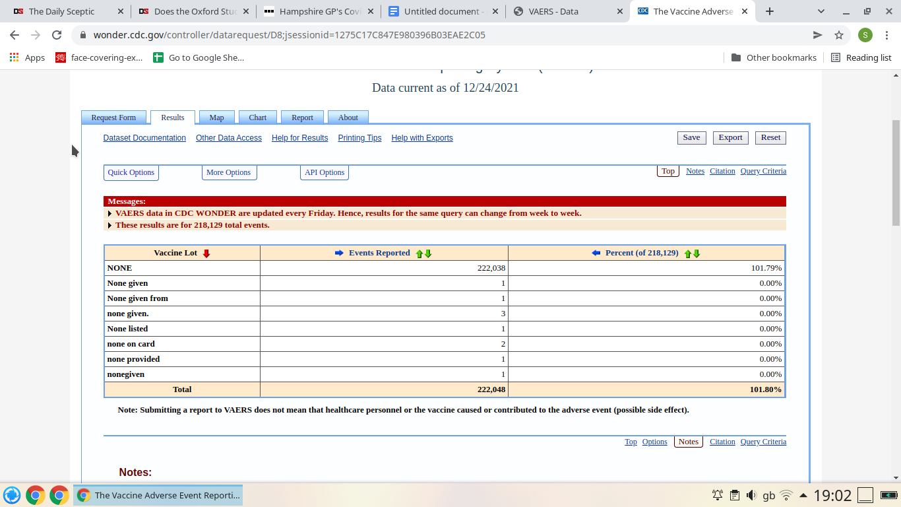Bookmark this page with the star icon
The image size is (901, 507).
(x=839, y=35)
